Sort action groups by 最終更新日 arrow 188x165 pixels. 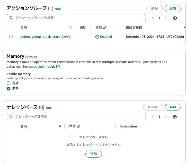[185, 27]
